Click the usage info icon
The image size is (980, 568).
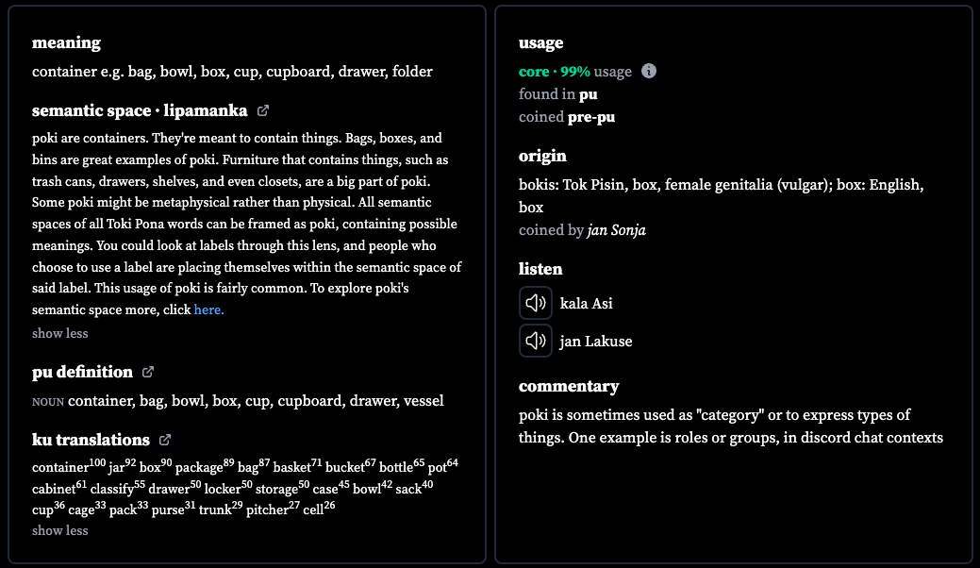pos(649,71)
